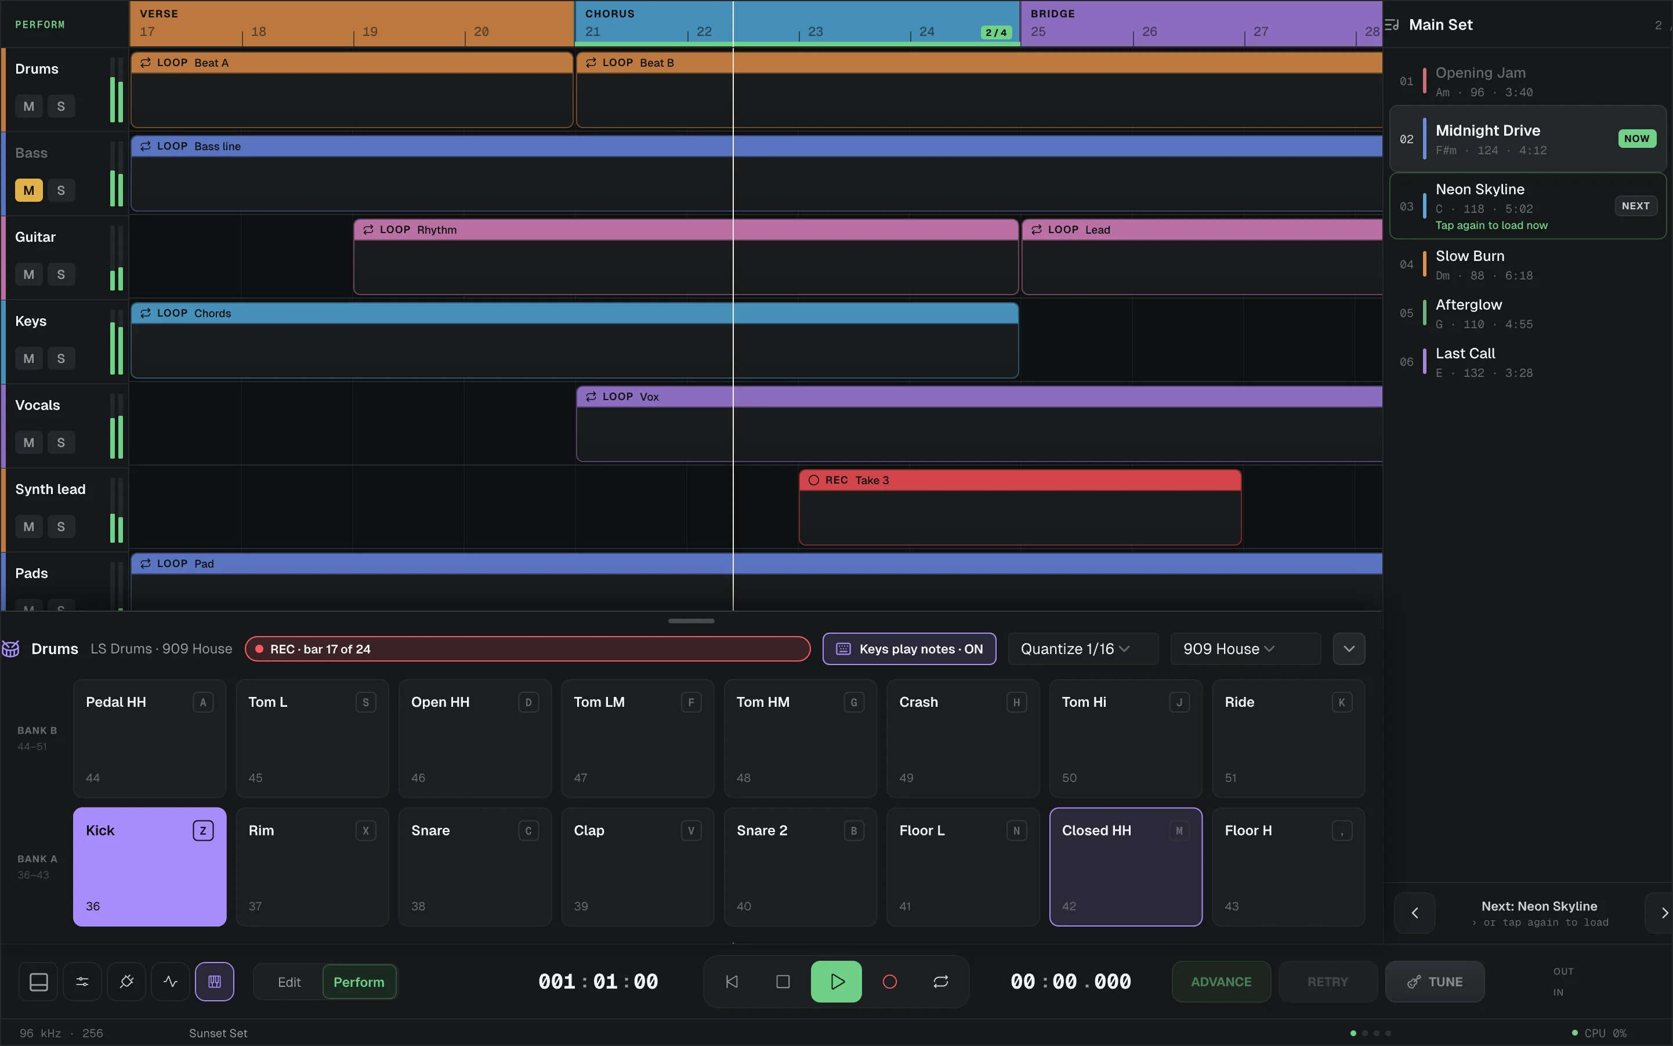Mute the Vocals track
This screenshot has width=1673, height=1046.
(28, 443)
